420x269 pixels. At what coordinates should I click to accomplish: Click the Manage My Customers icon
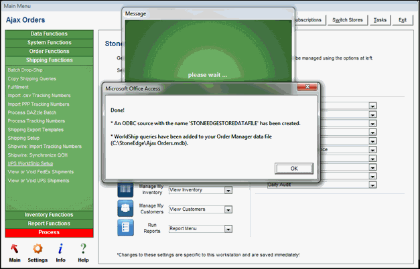[x=125, y=209]
